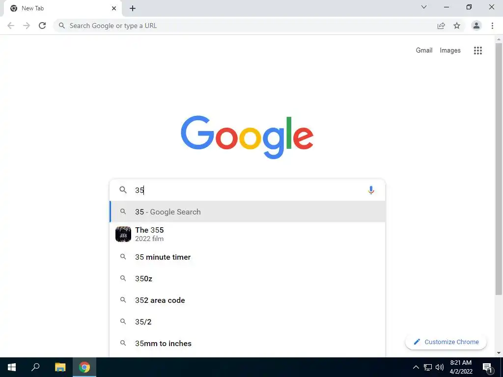Choose the '350z' suggestion
The width and height of the screenshot is (503, 377).
point(248,279)
